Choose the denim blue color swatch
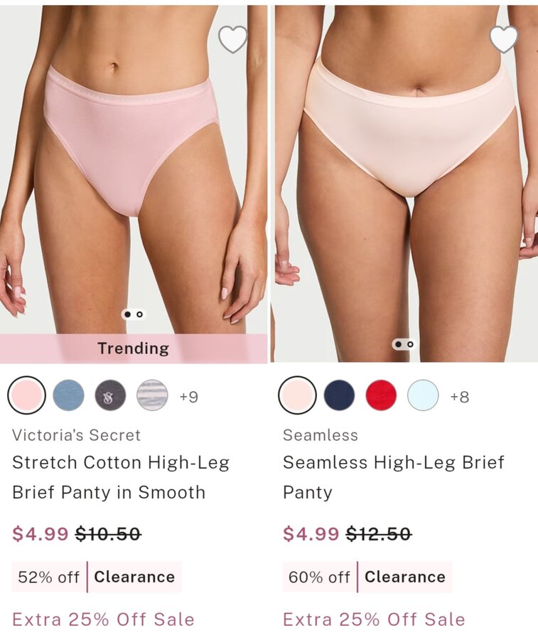The image size is (538, 640). click(x=68, y=395)
